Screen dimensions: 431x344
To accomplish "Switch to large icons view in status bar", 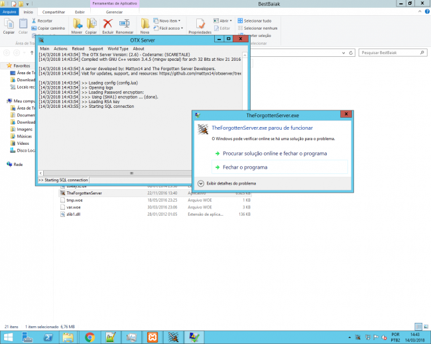I will click(426, 326).
